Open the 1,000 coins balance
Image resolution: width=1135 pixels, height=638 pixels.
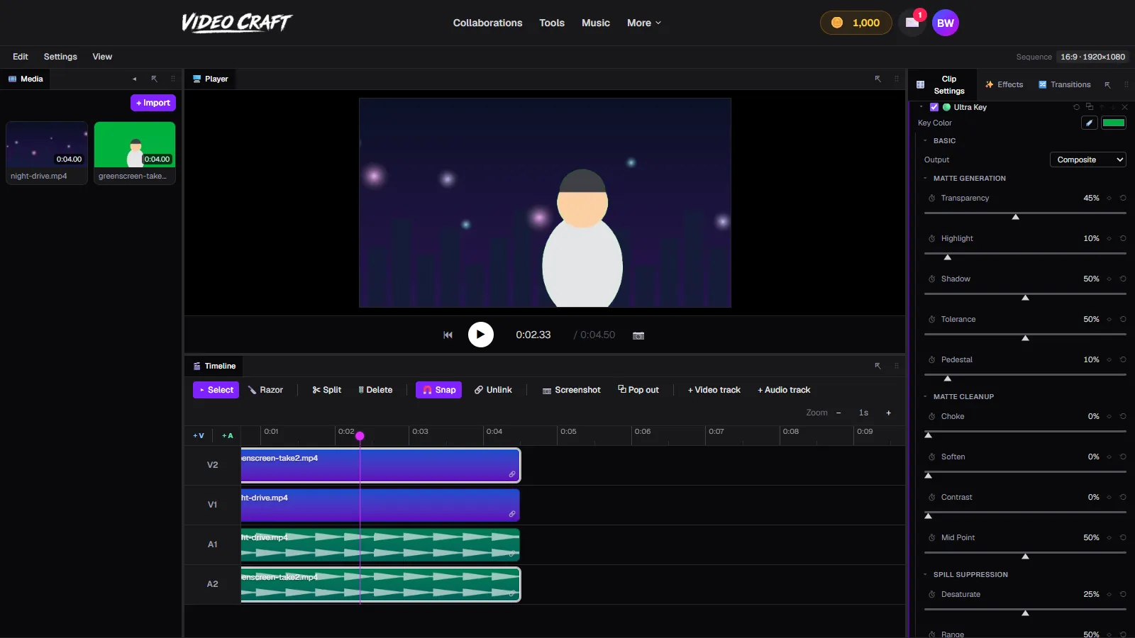856,23
